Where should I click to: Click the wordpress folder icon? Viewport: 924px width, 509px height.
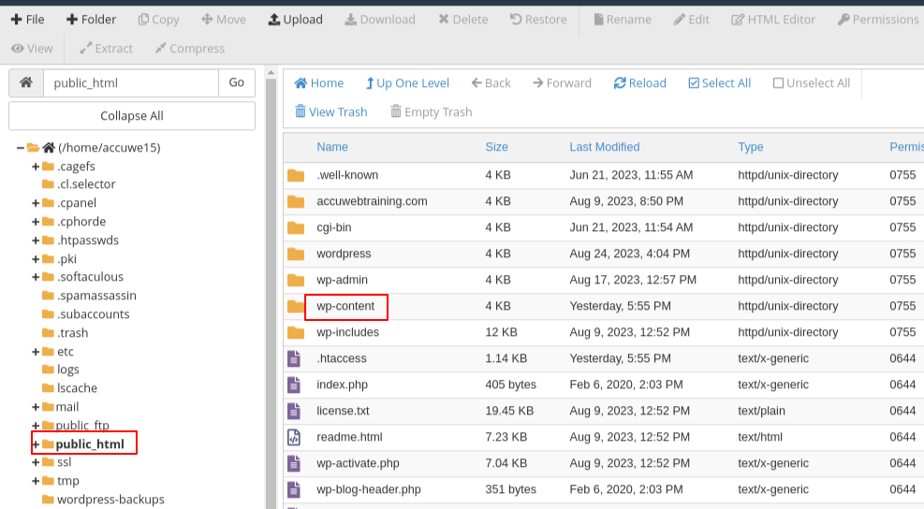tap(296, 254)
